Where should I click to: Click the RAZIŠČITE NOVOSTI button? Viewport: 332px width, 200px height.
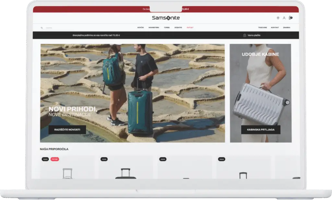[68, 129]
